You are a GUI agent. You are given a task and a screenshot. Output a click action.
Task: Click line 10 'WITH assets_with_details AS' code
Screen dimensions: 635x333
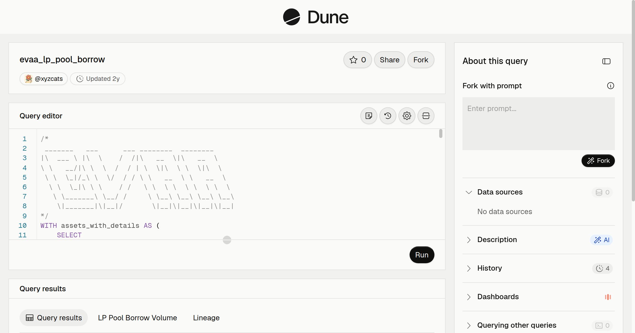click(100, 225)
